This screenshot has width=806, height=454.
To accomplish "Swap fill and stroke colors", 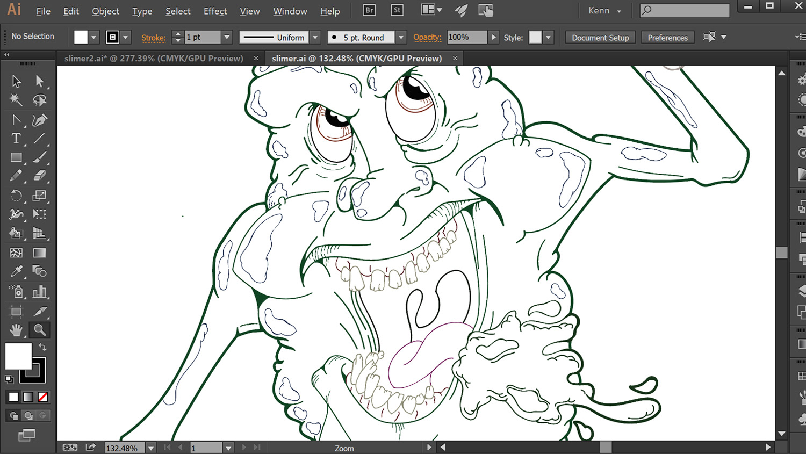I will pos(43,347).
